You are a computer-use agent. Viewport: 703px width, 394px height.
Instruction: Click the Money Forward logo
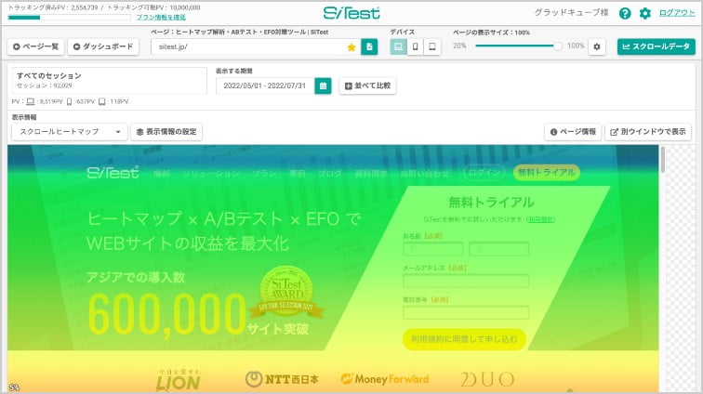click(385, 379)
